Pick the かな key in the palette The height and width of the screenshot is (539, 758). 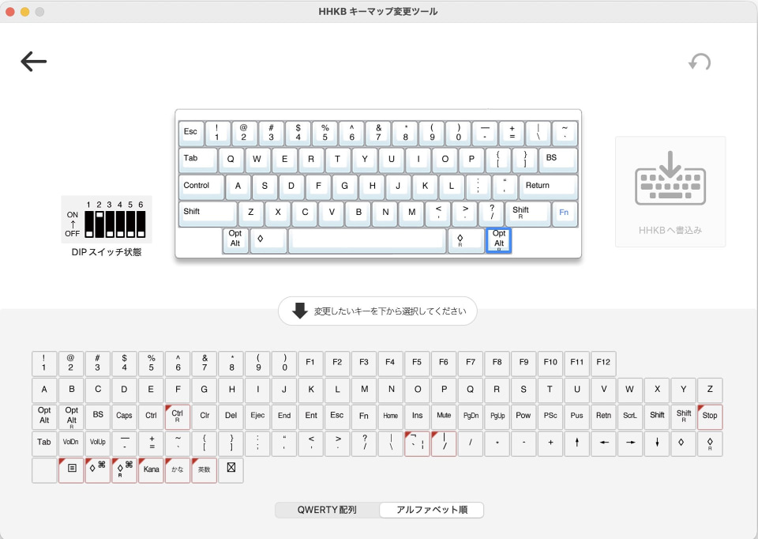coord(178,469)
